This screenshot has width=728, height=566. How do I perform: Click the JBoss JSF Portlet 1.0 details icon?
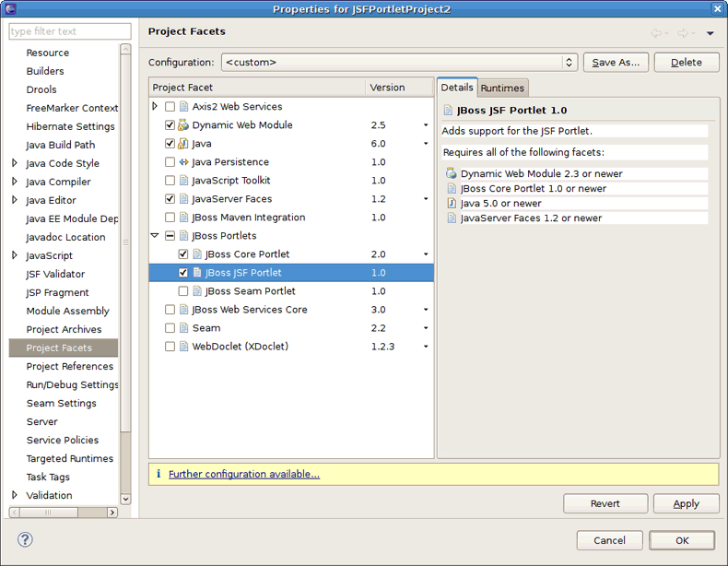click(x=448, y=111)
